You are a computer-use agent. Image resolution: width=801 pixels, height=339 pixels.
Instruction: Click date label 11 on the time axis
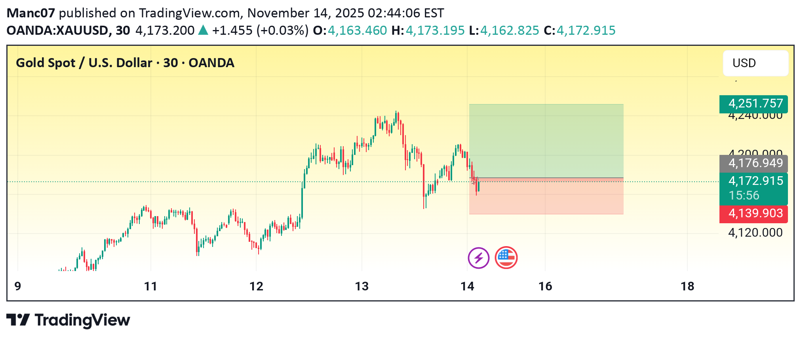[x=150, y=286]
